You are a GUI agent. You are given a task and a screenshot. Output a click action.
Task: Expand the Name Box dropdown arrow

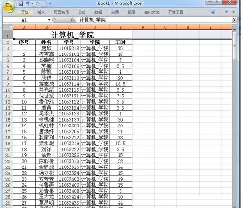pos(49,20)
